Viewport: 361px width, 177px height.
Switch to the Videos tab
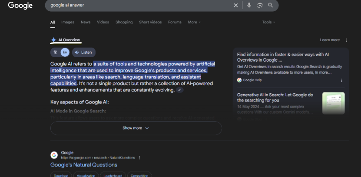click(x=103, y=22)
